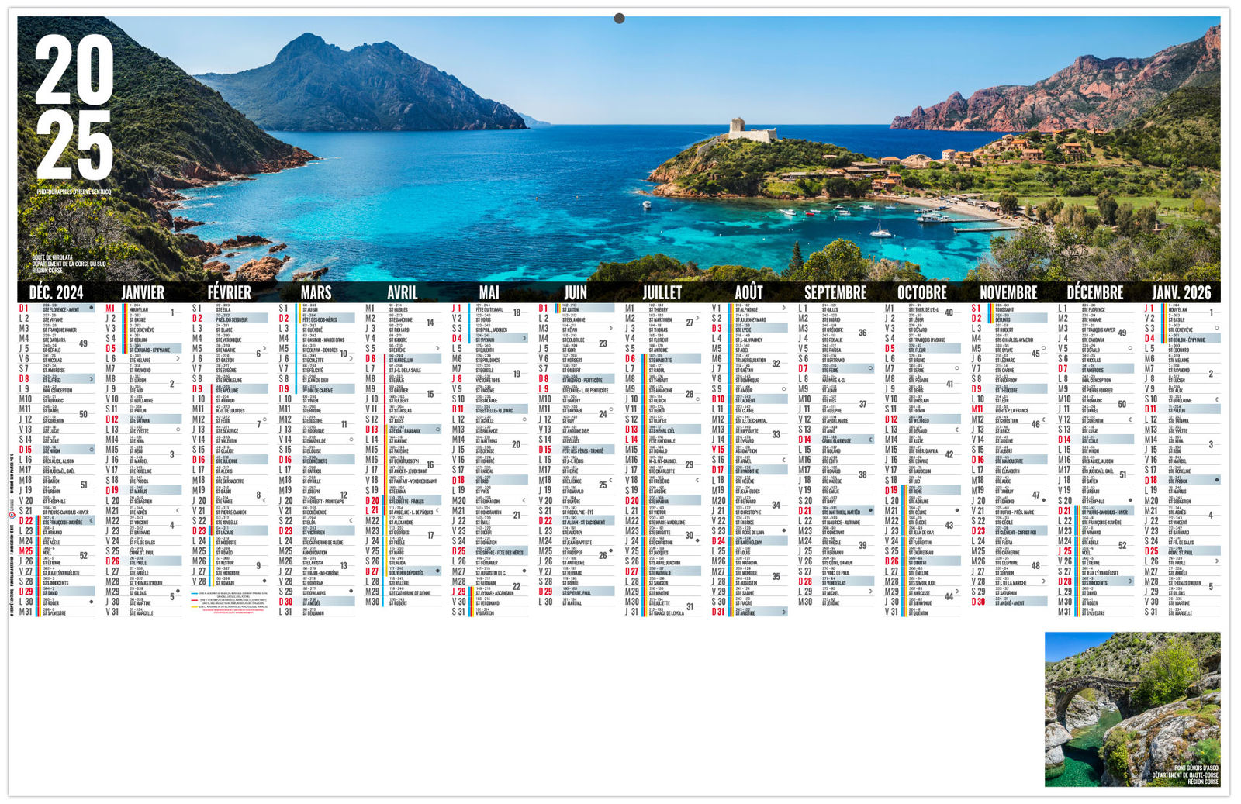Click the blue zone line in February legend
This screenshot has width=1241, height=804.
click(x=195, y=593)
